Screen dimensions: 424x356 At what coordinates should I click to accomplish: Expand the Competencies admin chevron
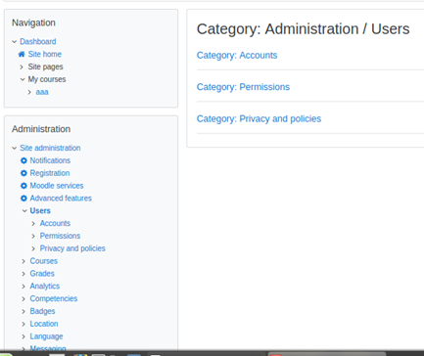tap(24, 299)
